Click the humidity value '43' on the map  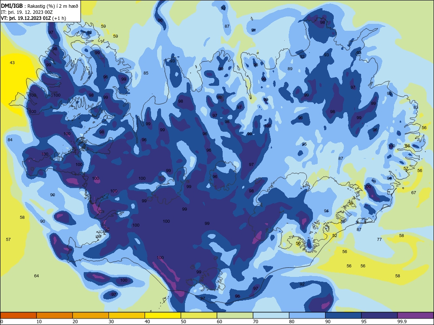pos(12,63)
